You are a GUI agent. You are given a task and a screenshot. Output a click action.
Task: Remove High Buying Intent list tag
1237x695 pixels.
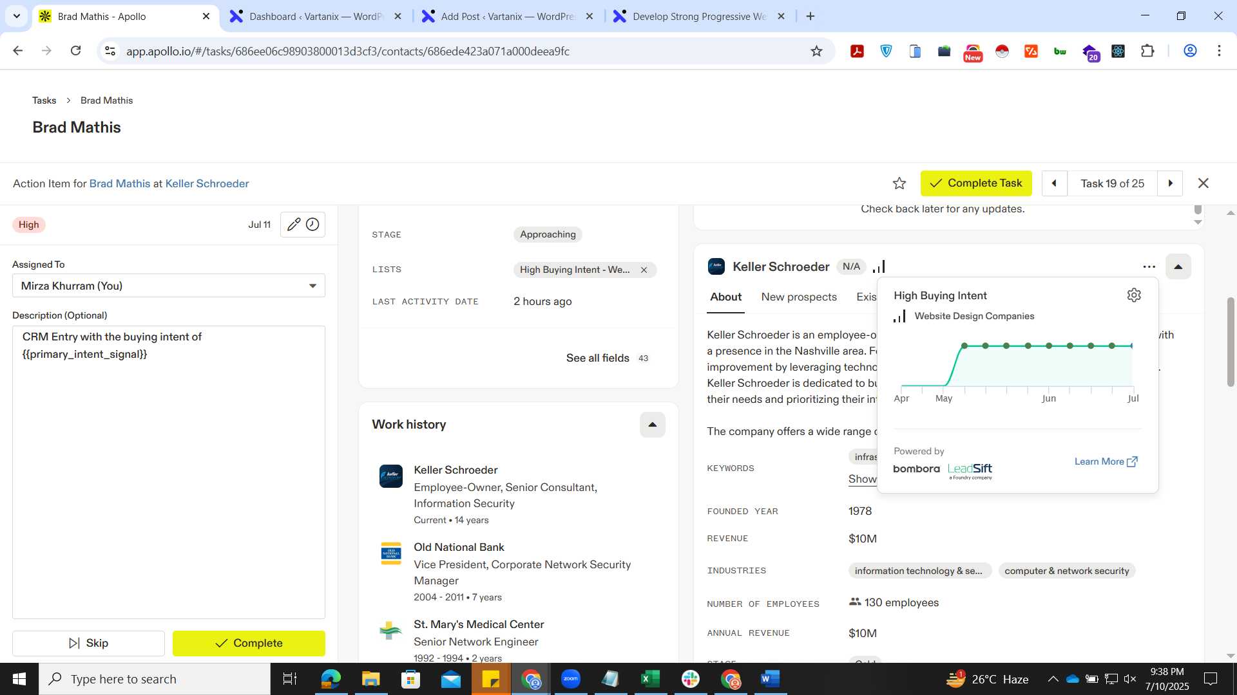point(644,270)
